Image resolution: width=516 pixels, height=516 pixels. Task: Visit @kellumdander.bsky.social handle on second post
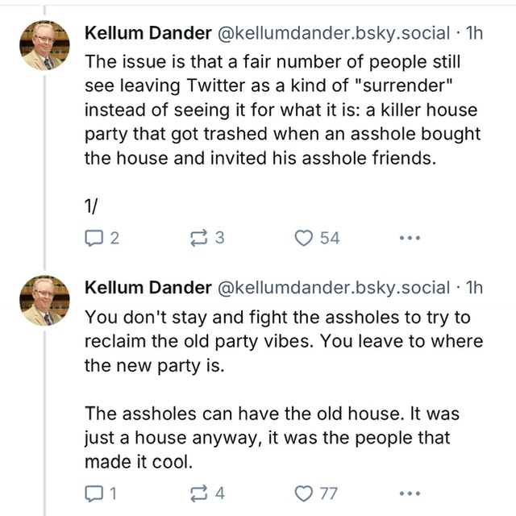[x=329, y=287]
